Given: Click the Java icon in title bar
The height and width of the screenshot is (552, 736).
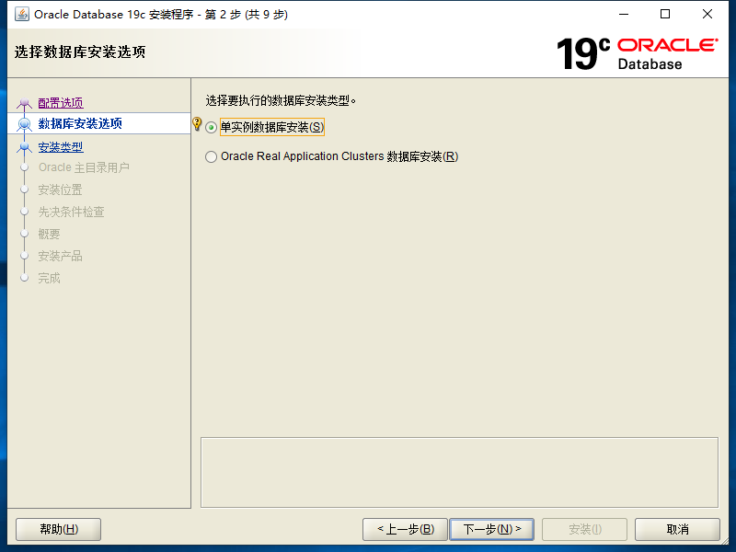Looking at the screenshot, I should (21, 14).
